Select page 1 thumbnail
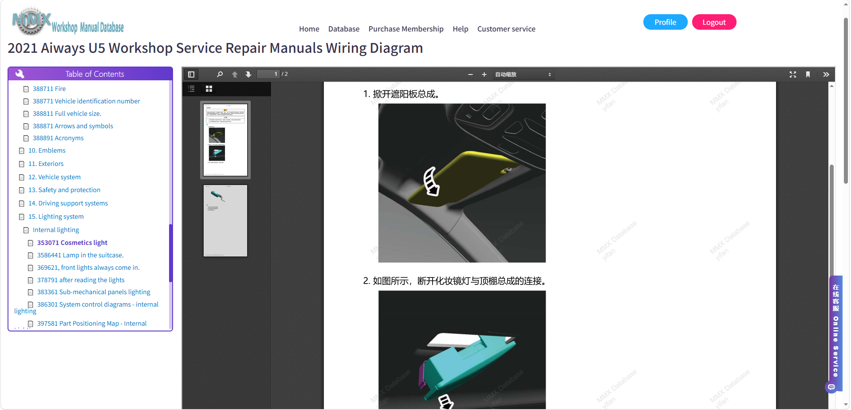This screenshot has height=410, width=851. (x=225, y=140)
